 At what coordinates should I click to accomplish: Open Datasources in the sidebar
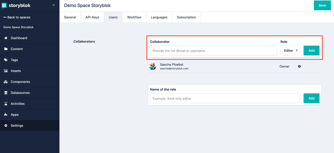(29, 93)
